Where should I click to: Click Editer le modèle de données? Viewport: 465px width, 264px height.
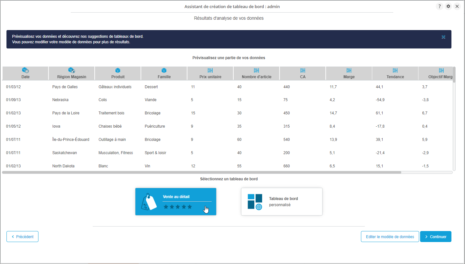[x=390, y=237]
